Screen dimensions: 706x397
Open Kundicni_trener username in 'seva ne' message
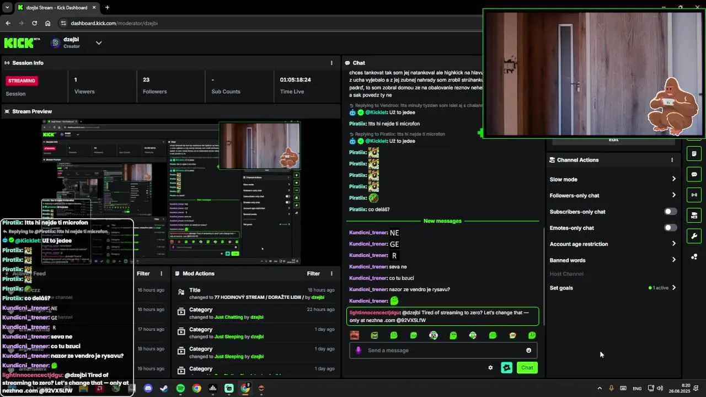coord(368,267)
